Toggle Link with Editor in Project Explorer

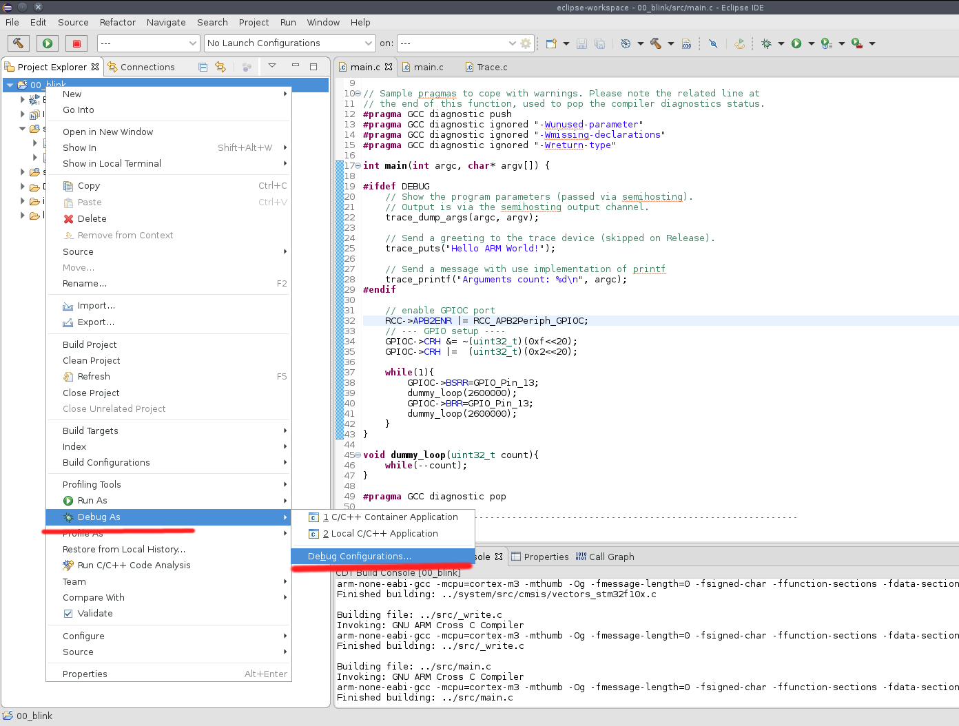pos(220,66)
